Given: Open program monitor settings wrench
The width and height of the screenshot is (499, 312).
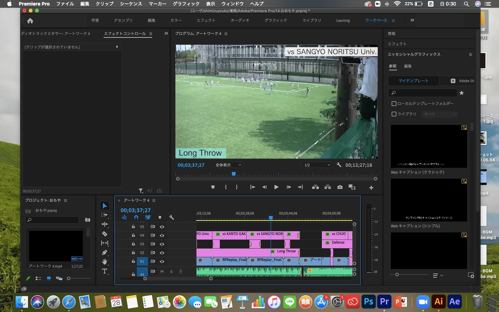Looking at the screenshot, I should (339, 165).
